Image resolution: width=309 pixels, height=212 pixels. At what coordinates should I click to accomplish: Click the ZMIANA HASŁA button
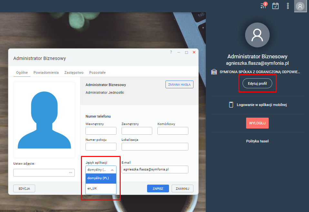click(x=179, y=84)
